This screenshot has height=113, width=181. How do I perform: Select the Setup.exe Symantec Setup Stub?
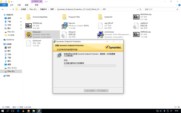(42, 34)
